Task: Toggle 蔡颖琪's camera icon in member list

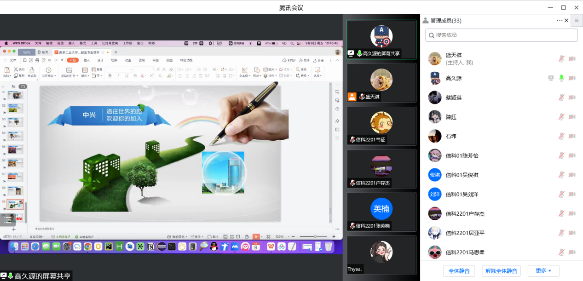Action: pyautogui.click(x=572, y=97)
